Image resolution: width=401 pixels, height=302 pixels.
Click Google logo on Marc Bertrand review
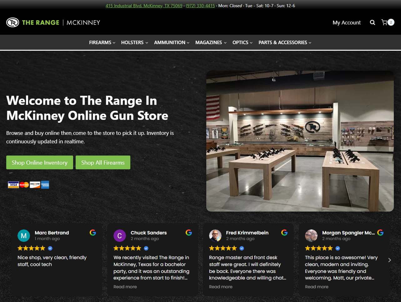(x=93, y=233)
